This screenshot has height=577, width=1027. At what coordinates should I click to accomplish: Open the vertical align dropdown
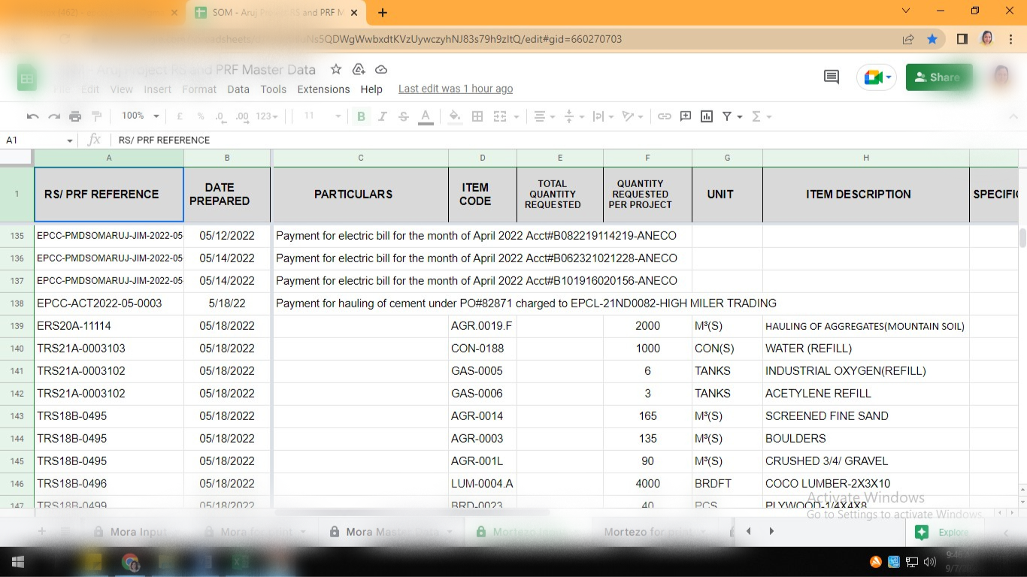click(x=572, y=116)
